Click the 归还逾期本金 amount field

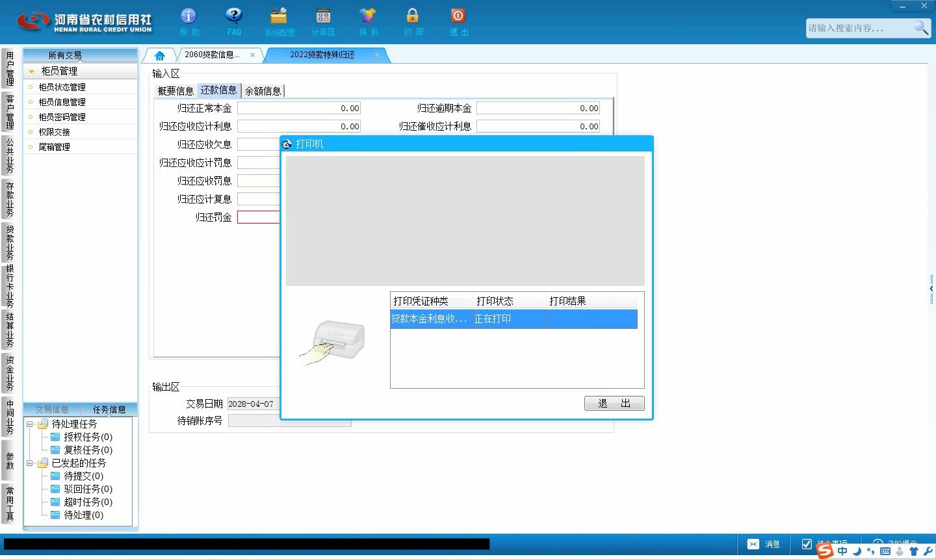[538, 109]
